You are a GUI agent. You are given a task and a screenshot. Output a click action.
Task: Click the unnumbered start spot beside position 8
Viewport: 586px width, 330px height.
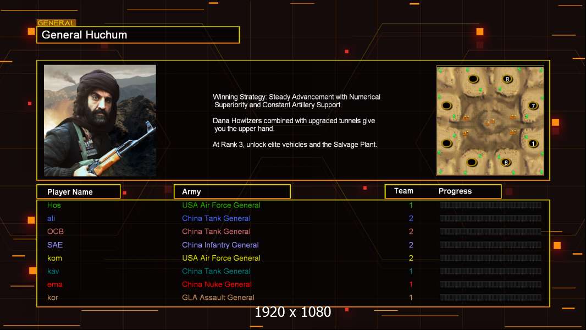[x=473, y=79]
